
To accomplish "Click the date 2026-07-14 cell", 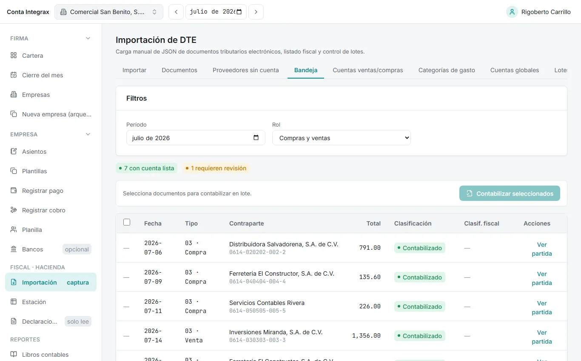I will [153, 336].
